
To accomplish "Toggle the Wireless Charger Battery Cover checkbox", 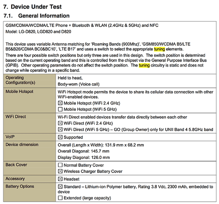I will [60, 171].
